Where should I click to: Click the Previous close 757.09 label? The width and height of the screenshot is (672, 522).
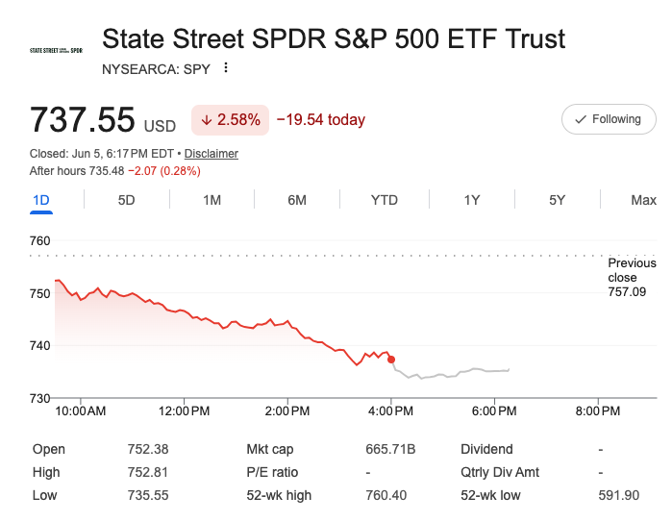point(632,277)
